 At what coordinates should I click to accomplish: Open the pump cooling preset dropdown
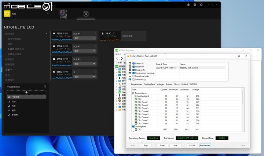[85, 77]
